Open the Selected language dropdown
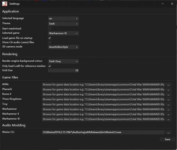Screen dimensions: 177x150 [x=63, y=18]
